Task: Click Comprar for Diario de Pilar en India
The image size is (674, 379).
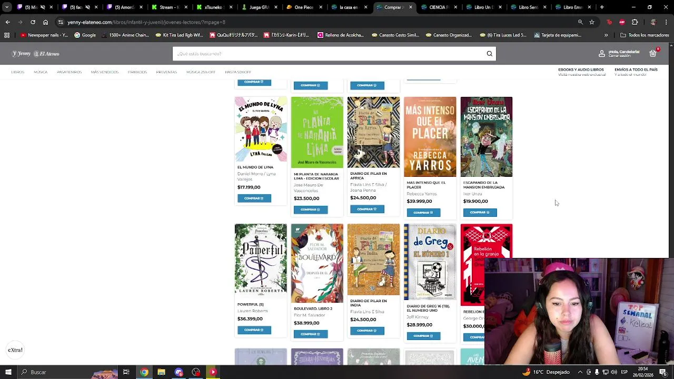Action: [x=367, y=331]
